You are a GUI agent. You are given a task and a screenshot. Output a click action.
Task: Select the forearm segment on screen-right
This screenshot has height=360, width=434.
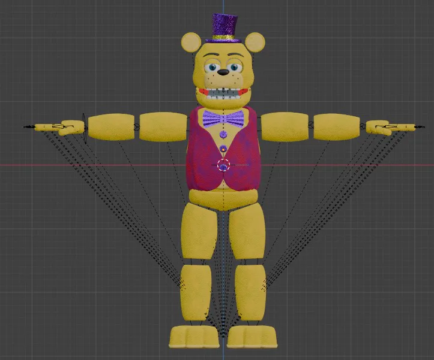click(x=337, y=127)
